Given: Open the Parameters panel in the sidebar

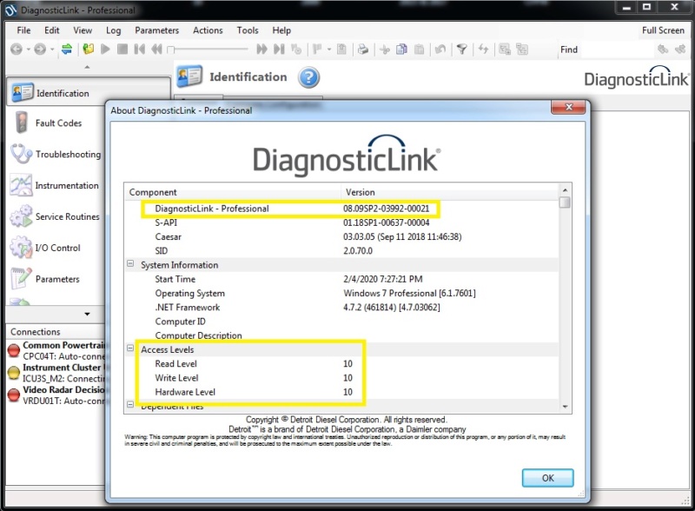Looking at the screenshot, I should (55, 279).
